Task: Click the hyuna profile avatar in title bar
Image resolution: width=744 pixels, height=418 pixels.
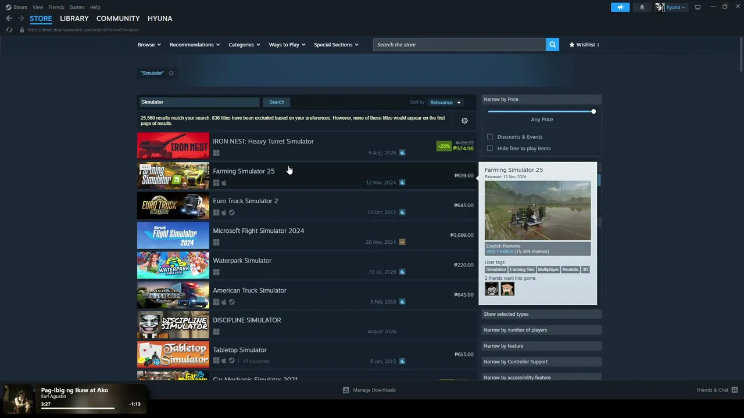Action: tap(660, 7)
